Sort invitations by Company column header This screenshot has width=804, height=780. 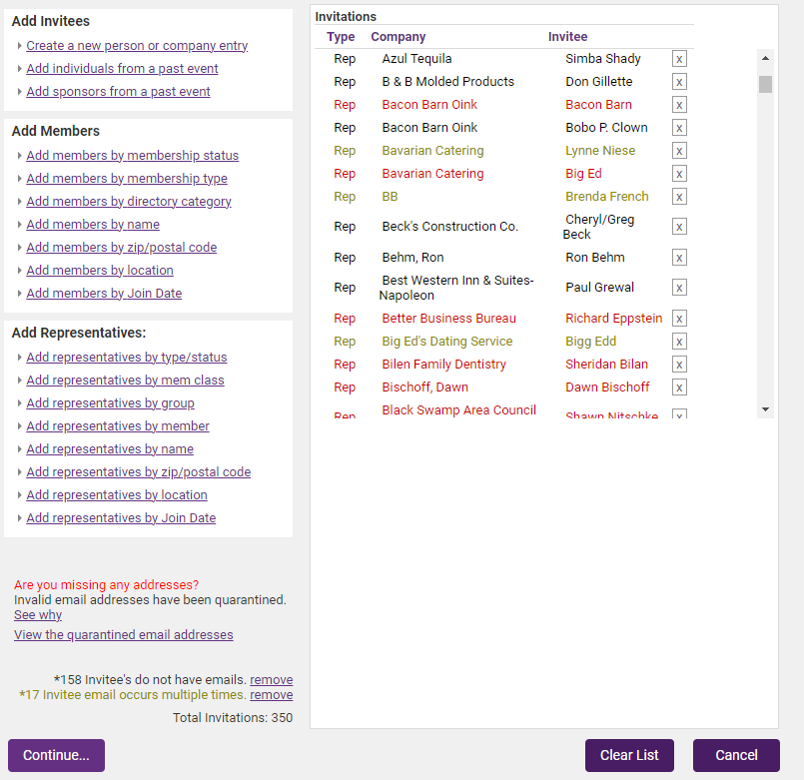[398, 37]
